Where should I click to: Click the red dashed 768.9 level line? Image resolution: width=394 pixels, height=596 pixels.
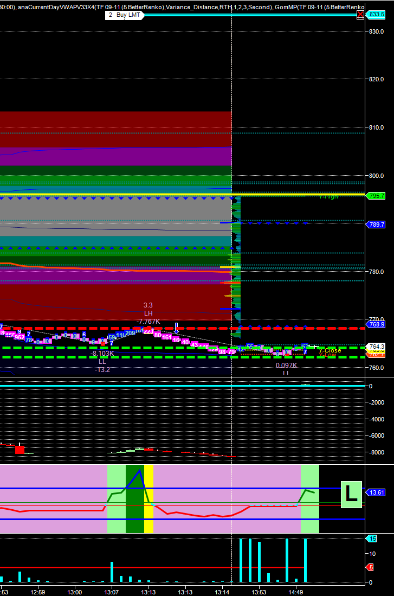tap(183, 328)
